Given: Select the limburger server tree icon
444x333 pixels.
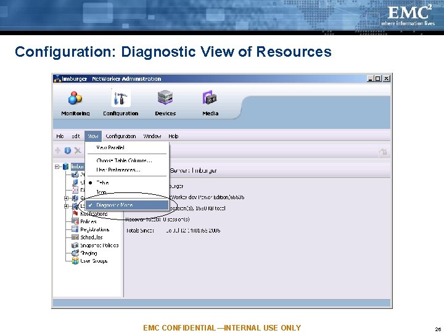Looking at the screenshot, I should [66, 166].
